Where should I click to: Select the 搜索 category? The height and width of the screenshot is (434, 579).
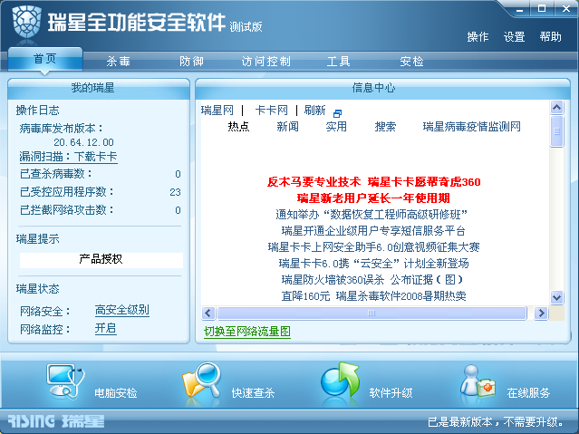[385, 127]
